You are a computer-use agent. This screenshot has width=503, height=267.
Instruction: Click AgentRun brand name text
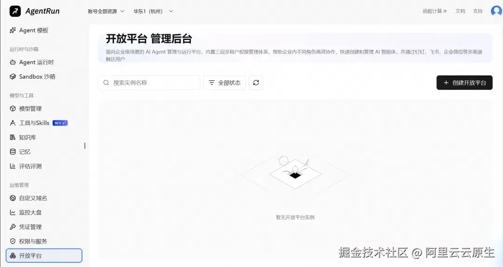pyautogui.click(x=42, y=11)
